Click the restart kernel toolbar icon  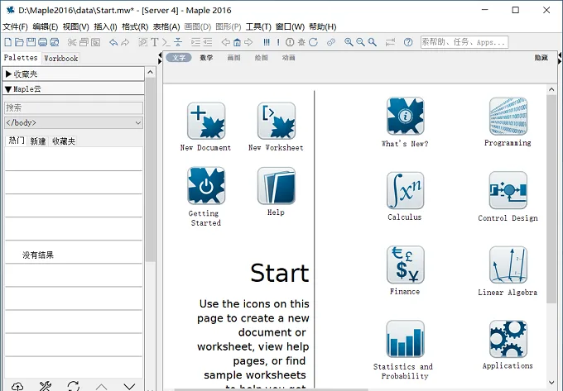pos(314,42)
